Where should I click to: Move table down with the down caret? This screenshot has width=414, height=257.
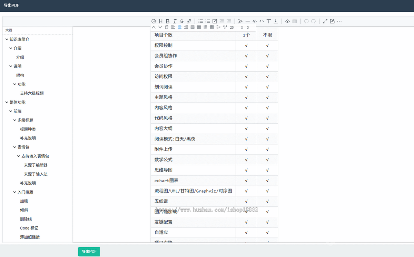coord(160,27)
